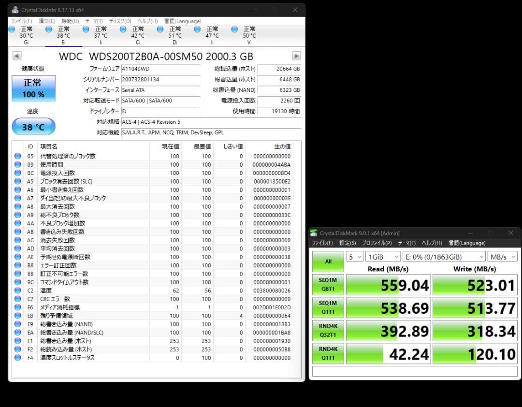The width and height of the screenshot is (522, 407).
Task: Click the 正常 100% health status indicator
Action: [33, 88]
